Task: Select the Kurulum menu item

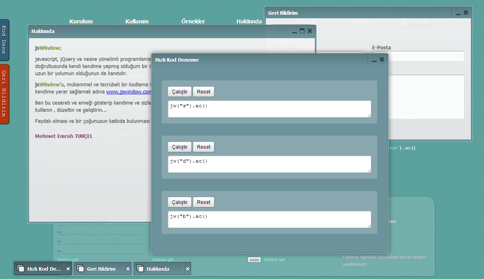Action: tap(81, 21)
